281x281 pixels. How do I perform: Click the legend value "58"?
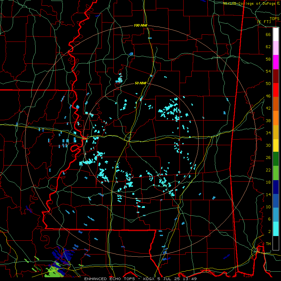[x=268, y=59]
